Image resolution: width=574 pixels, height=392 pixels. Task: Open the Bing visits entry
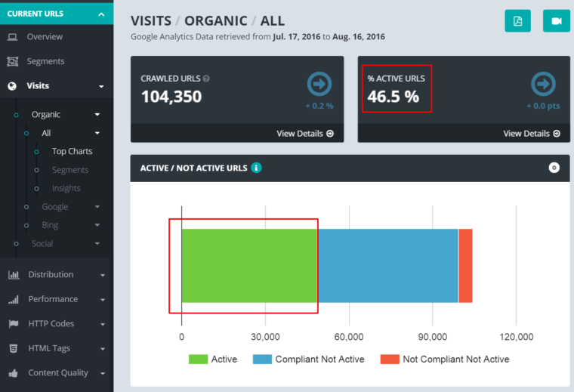[50, 225]
